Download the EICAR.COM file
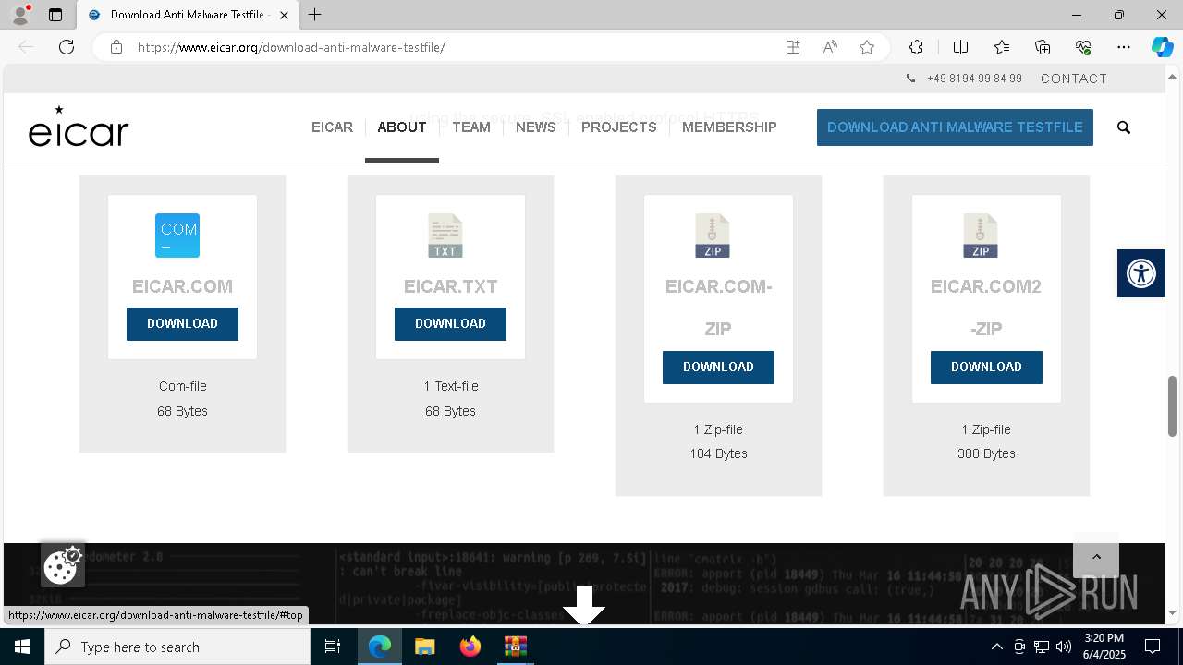The image size is (1183, 665). tap(182, 323)
